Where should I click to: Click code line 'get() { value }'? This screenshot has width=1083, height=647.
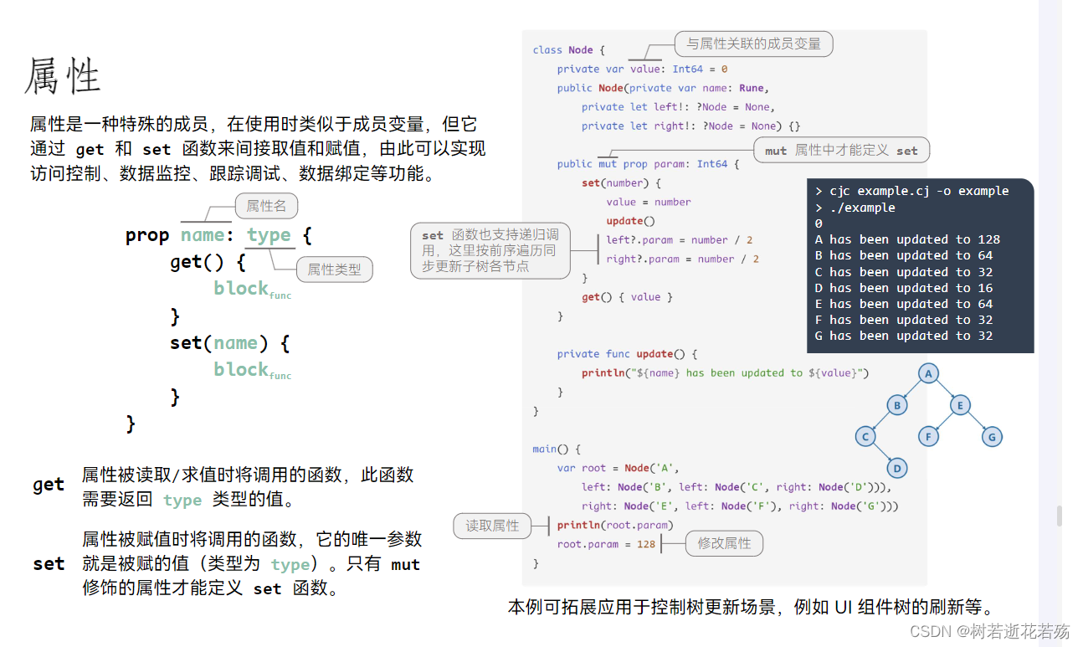[627, 297]
